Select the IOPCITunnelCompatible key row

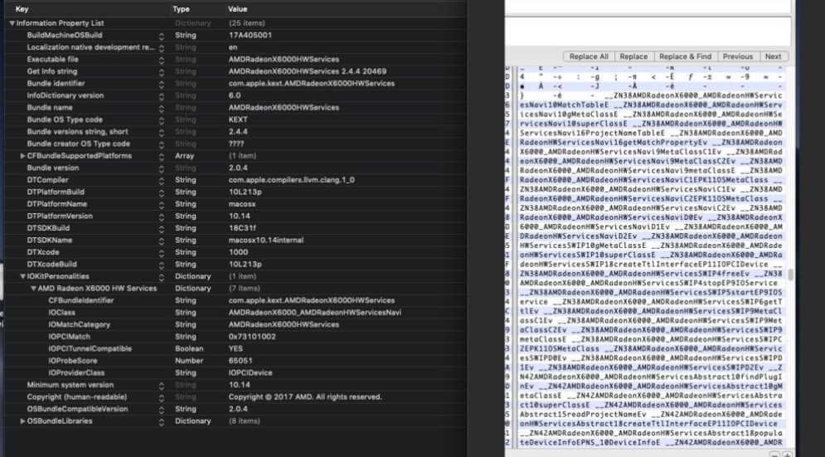pyautogui.click(x=90, y=348)
